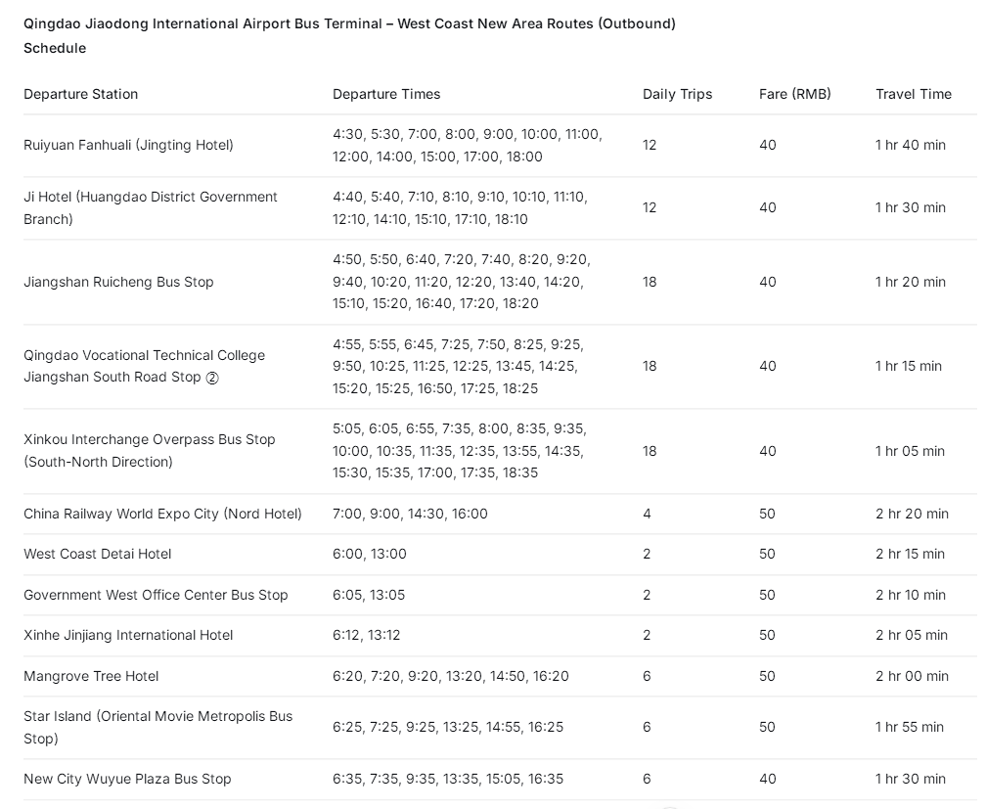Click the Jiangshan Ruicheng Bus Stop row

click(x=500, y=282)
